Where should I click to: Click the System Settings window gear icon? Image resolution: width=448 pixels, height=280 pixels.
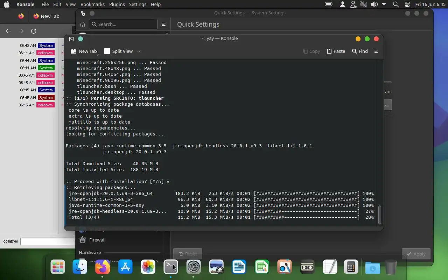coord(83,13)
